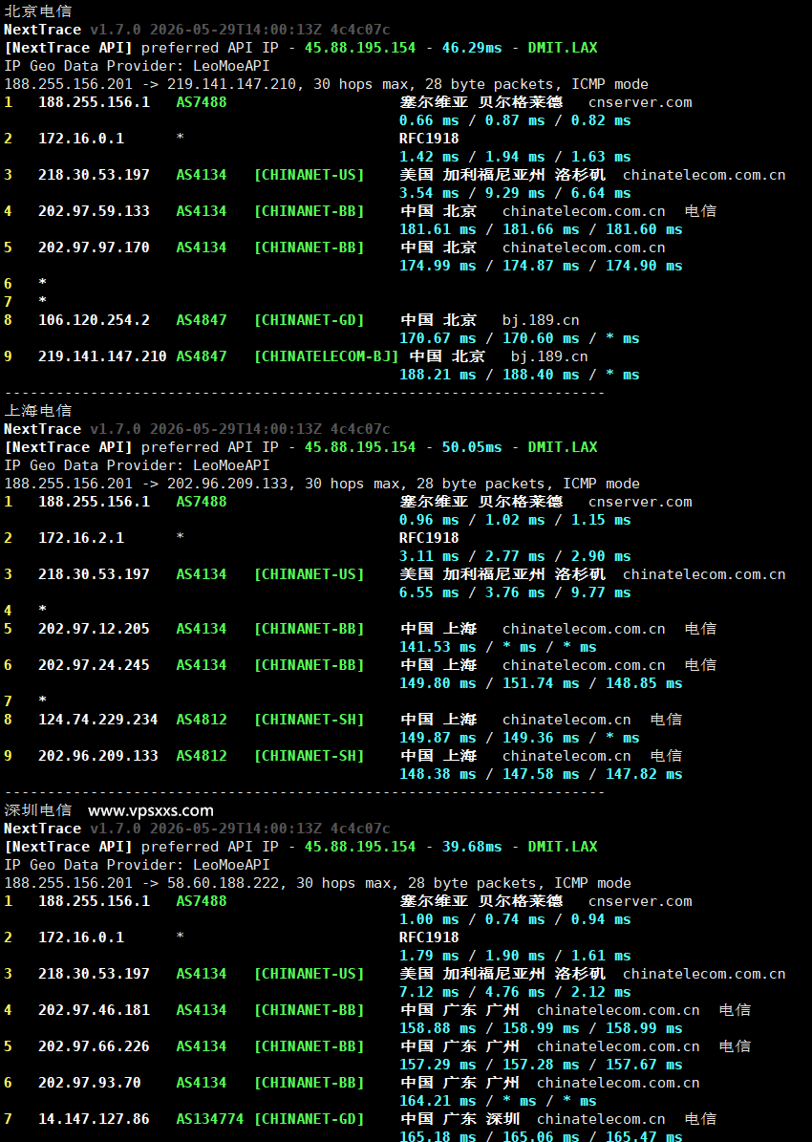Select hop IP 202.97.12.205
The width and height of the screenshot is (812, 1142).
tap(94, 629)
